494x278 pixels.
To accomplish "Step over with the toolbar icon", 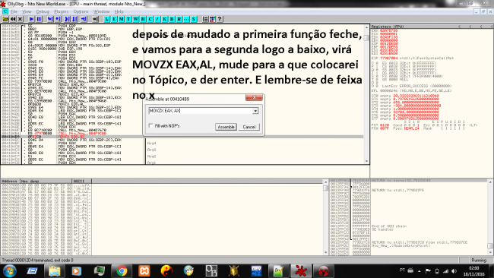I will click(58, 19).
